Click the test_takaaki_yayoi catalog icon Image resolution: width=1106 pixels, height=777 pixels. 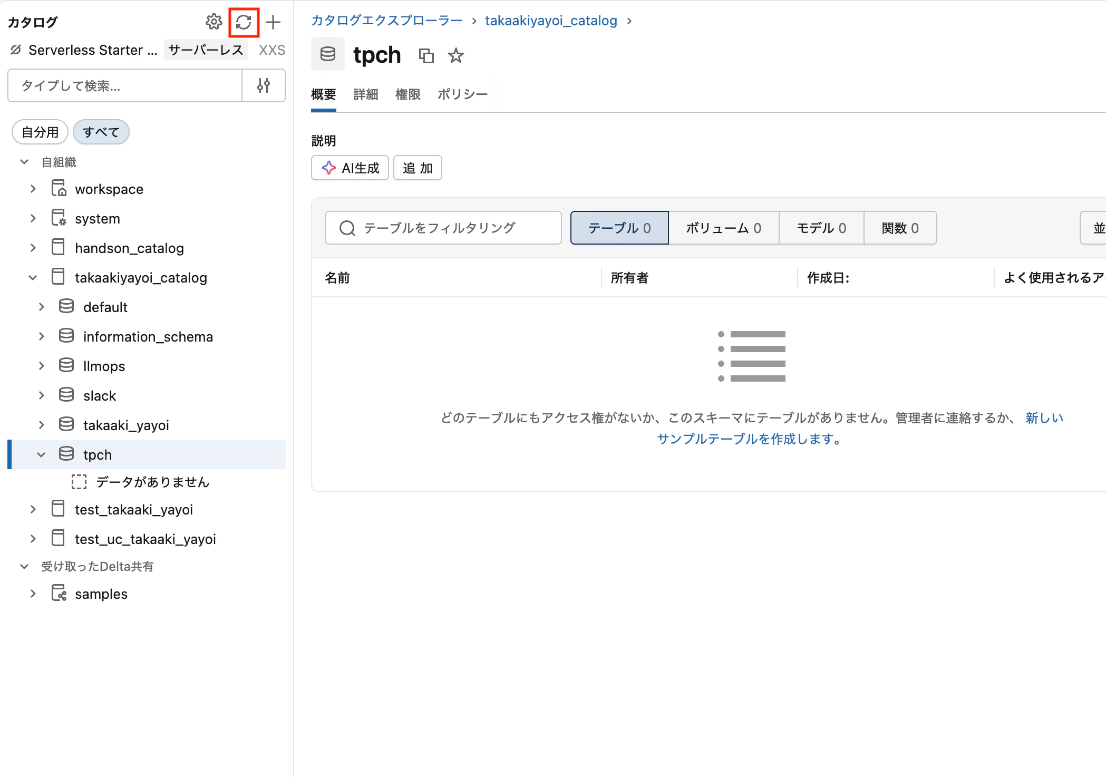pos(58,509)
